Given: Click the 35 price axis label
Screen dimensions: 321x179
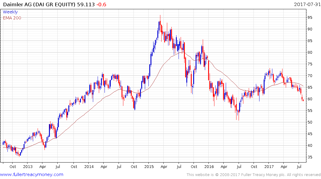Looking at the screenshot, I should click(x=310, y=157).
